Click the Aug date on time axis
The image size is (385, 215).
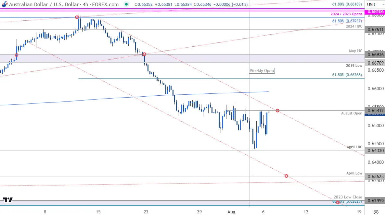click(231, 212)
